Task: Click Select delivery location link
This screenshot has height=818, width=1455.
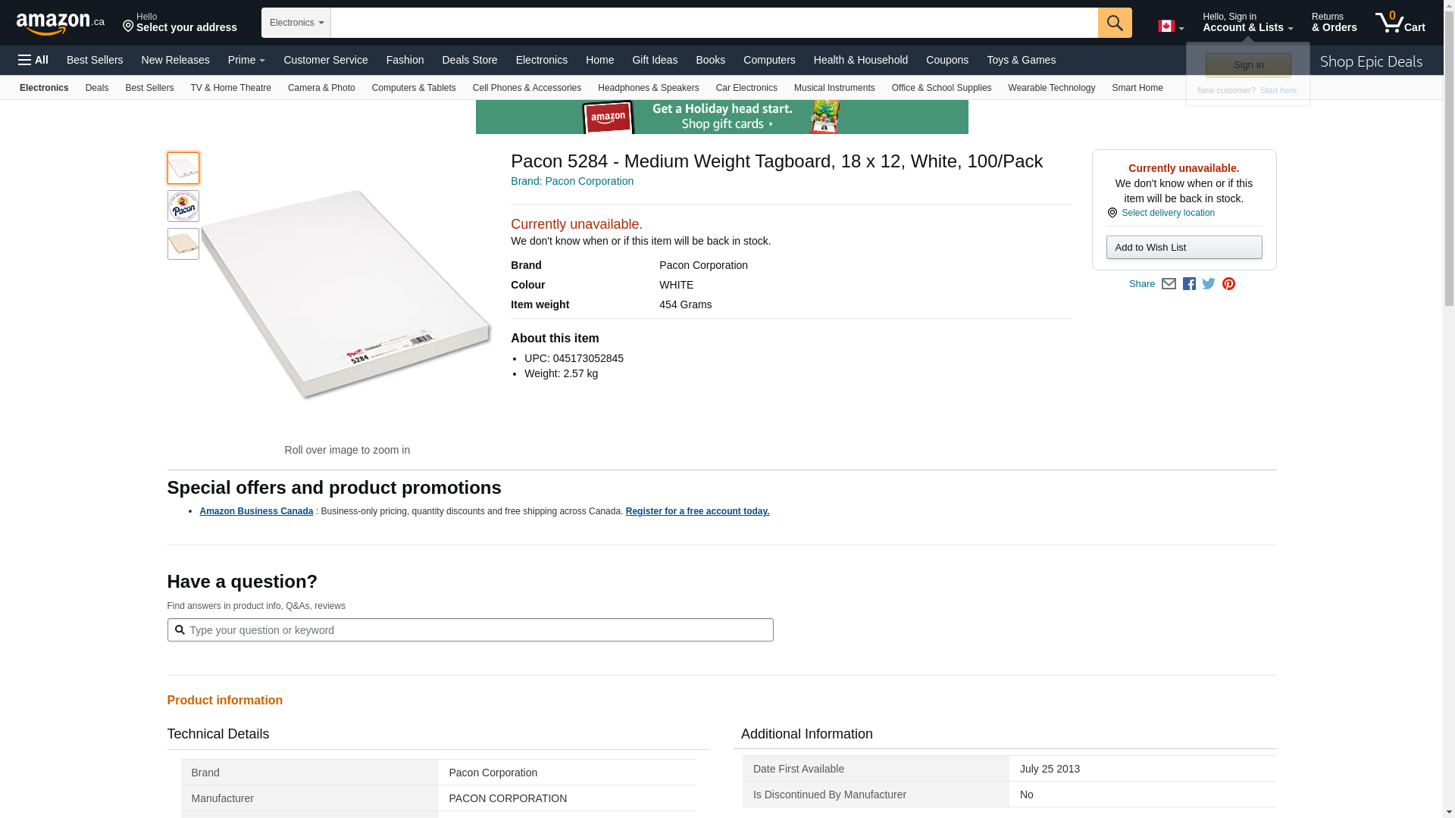Action: (x=1168, y=213)
